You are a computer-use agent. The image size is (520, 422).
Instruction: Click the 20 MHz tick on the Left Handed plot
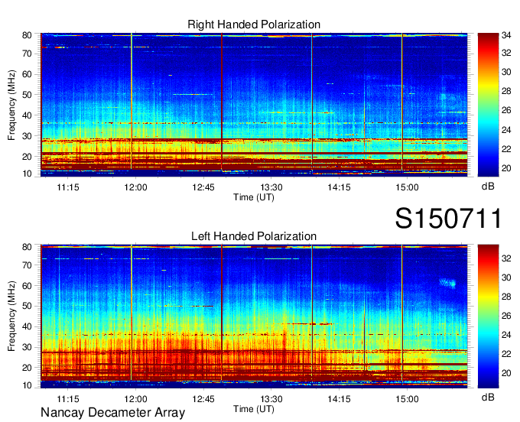pos(27,368)
